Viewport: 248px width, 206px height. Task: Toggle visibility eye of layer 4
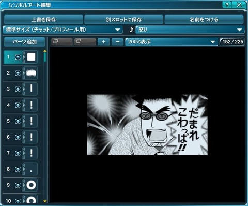click(x=18, y=105)
